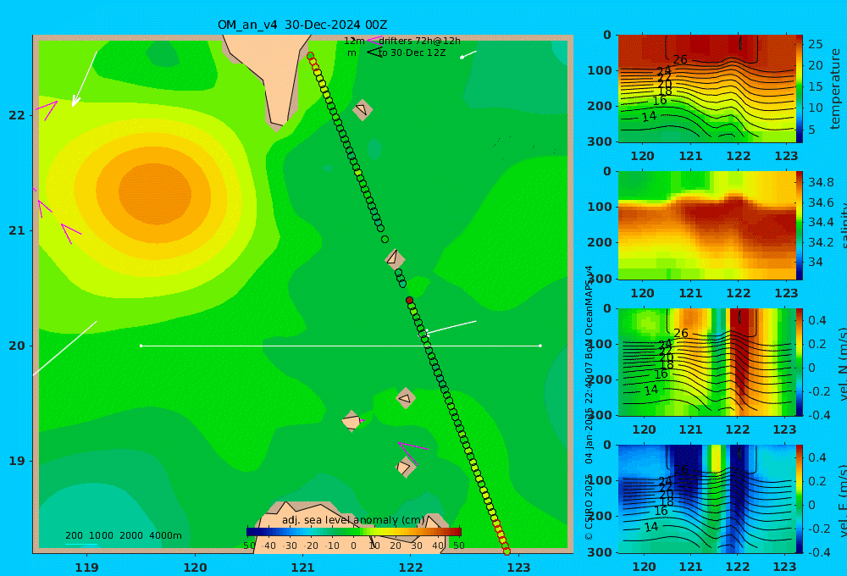Click the east endpoint of the 20N section line

[540, 346]
